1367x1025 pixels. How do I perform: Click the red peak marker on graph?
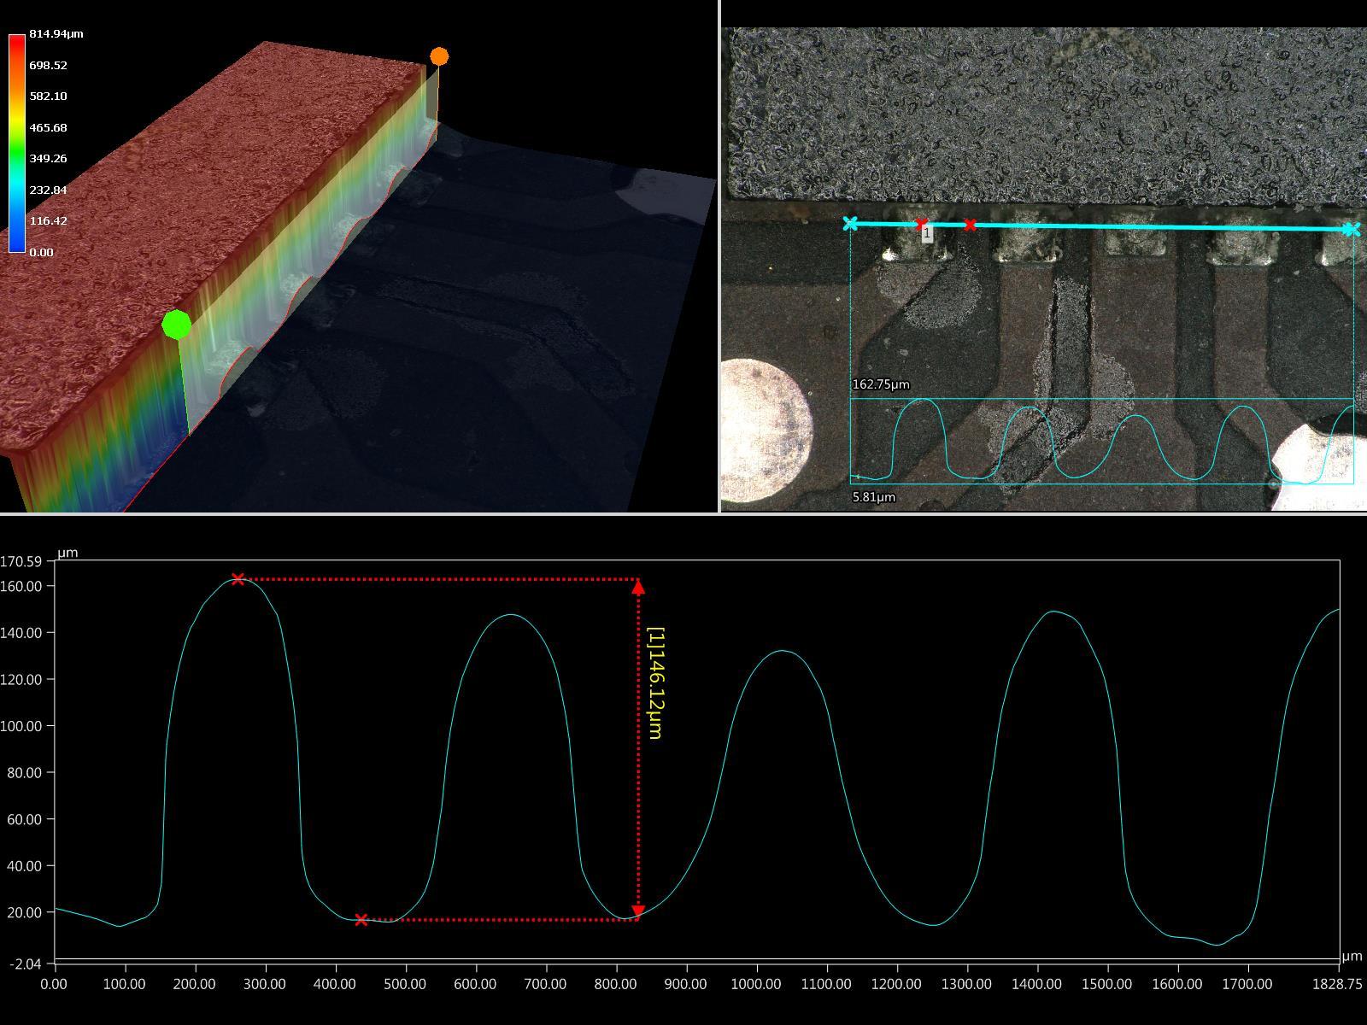238,578
